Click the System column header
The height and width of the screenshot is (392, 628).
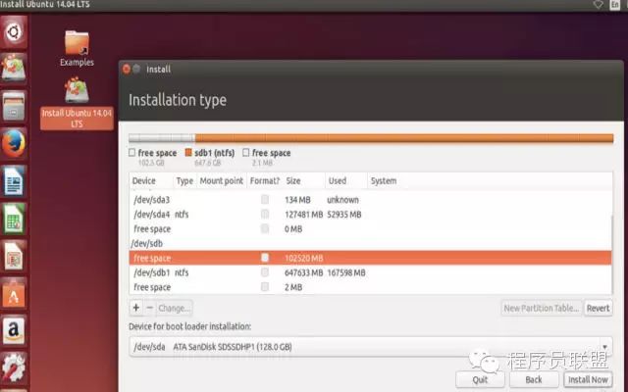click(490, 180)
